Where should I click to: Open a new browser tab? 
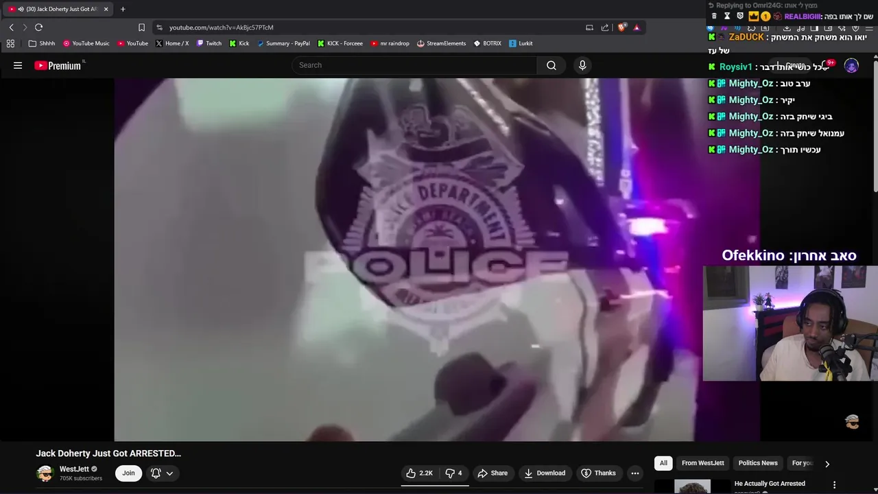(123, 9)
